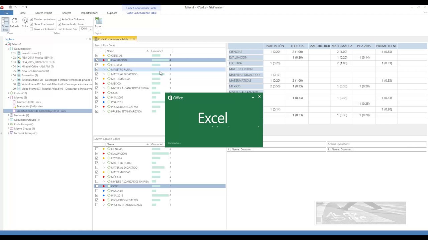Open the Color palette icon
This screenshot has height=240, width=428.
[x=25, y=21]
